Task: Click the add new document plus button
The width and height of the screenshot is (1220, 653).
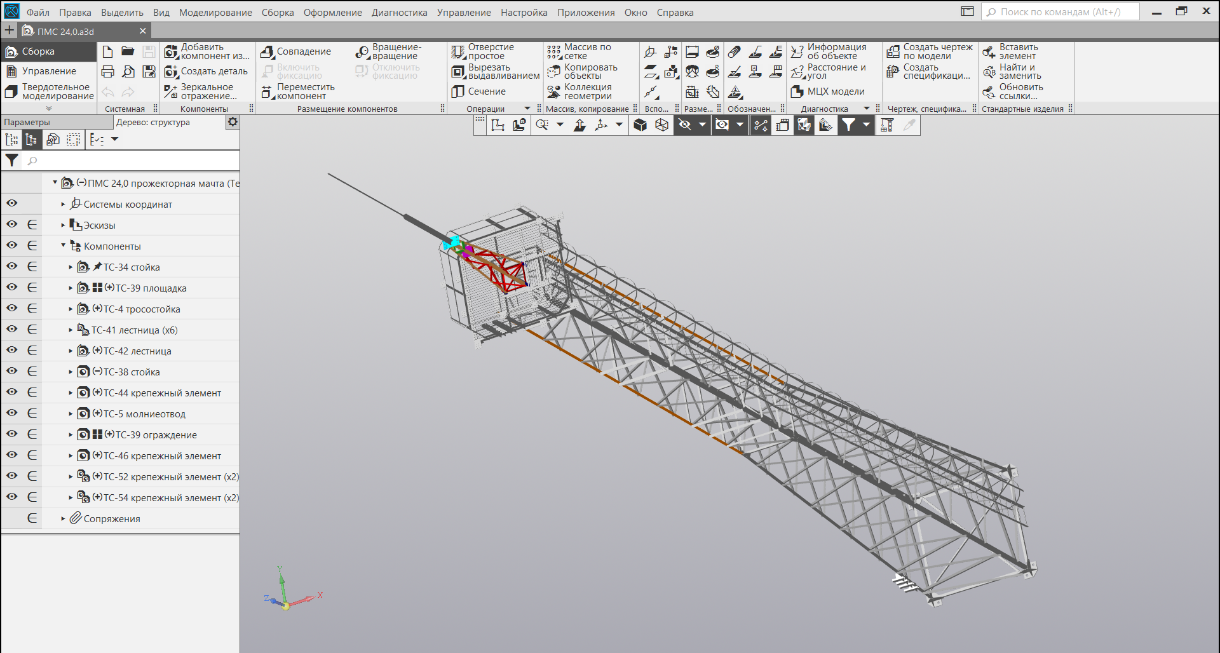Action: pos(9,30)
